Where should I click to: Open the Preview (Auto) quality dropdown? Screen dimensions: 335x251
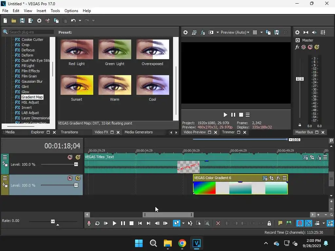click(235, 32)
